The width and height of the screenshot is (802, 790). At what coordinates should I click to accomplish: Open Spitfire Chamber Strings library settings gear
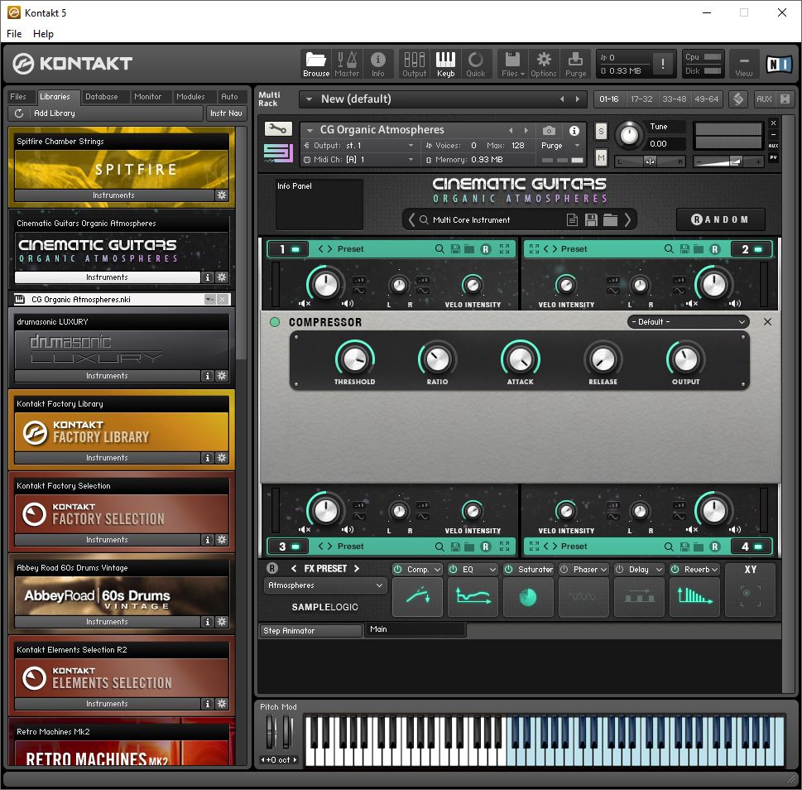(222, 195)
